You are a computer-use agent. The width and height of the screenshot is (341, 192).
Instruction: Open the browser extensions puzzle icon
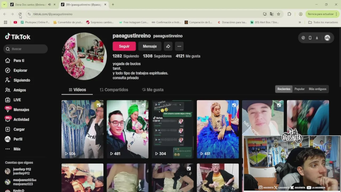point(289,14)
